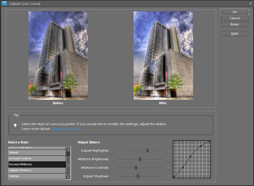Image resolution: width=254 pixels, height=186 pixels.
Task: Choose the Increase Contrast style
Action: (37, 158)
